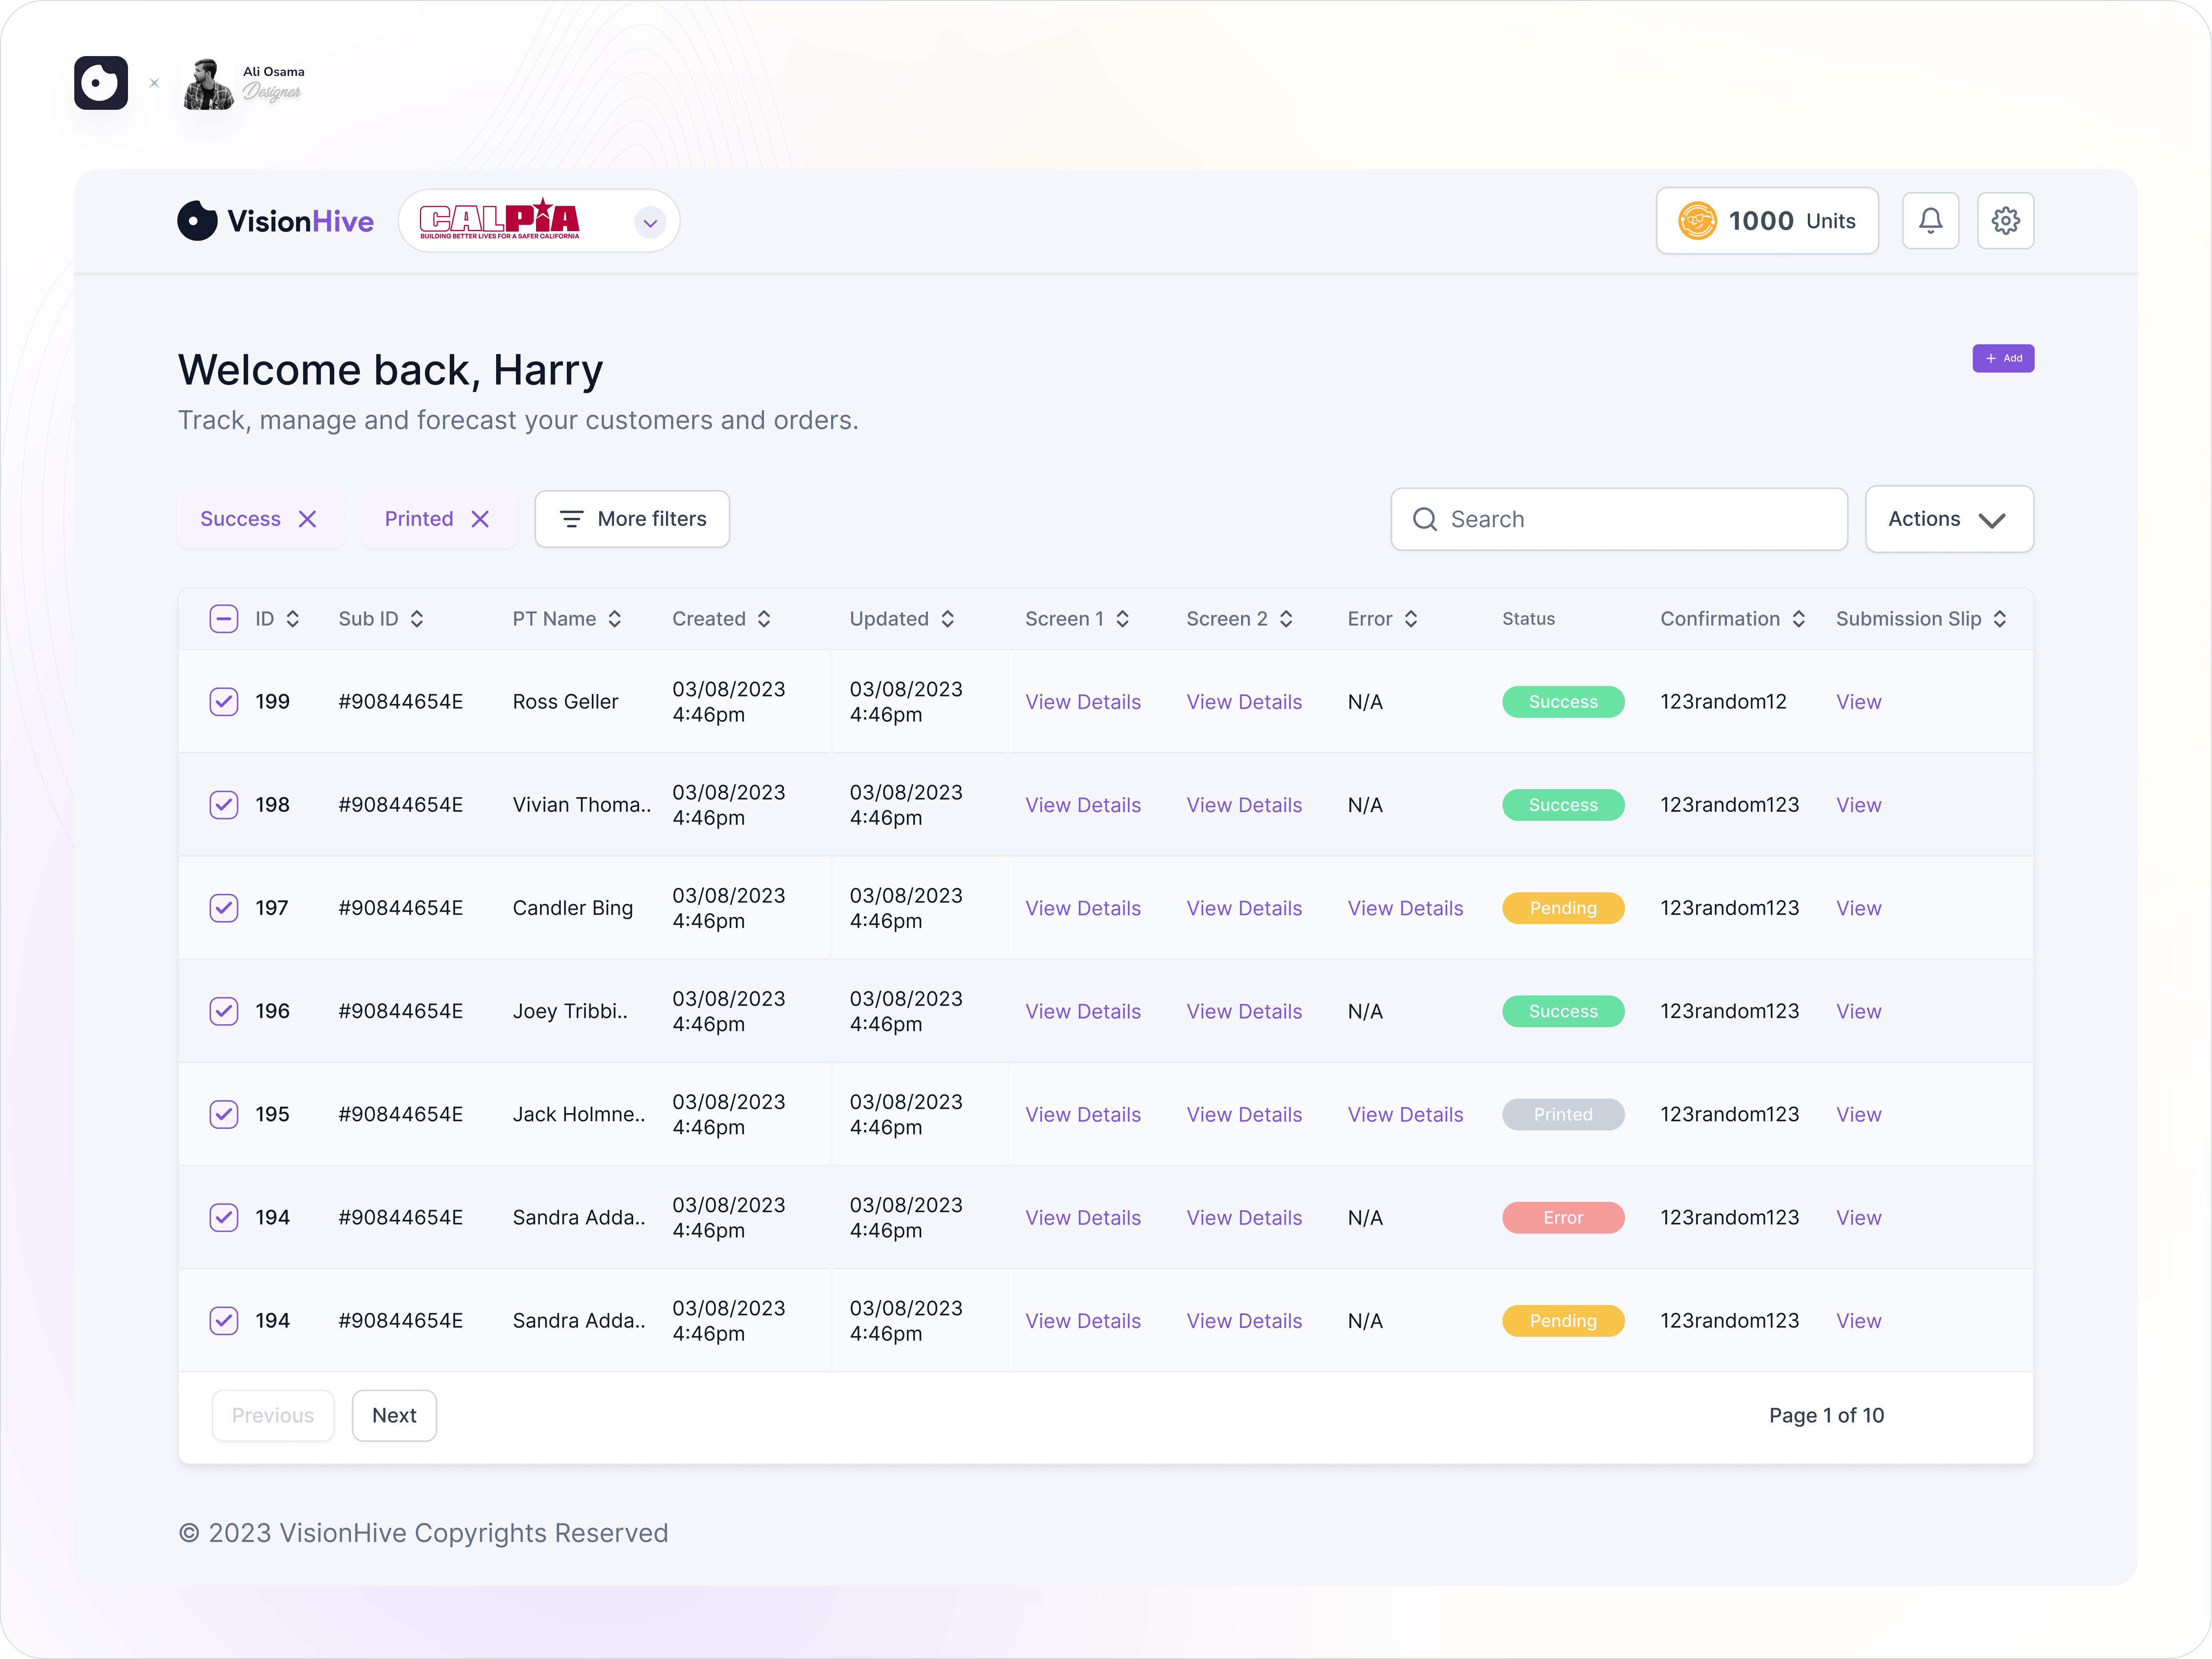Uncheck row 198 Vivian Thoma..
The height and width of the screenshot is (1659, 2212).
[224, 805]
